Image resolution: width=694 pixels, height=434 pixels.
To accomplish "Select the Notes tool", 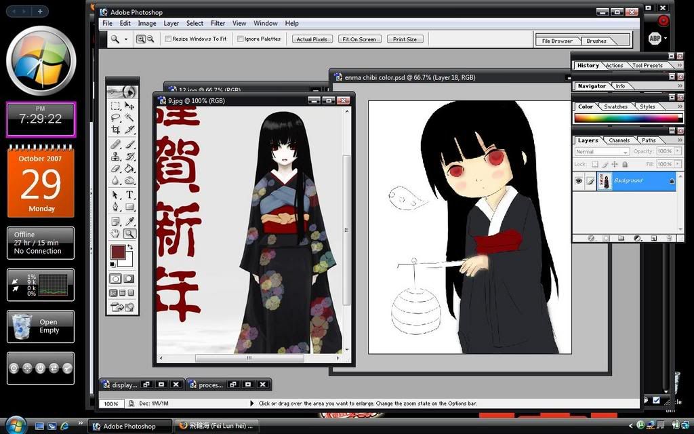I will coord(115,222).
